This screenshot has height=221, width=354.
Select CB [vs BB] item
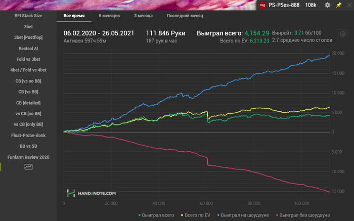(28, 92)
